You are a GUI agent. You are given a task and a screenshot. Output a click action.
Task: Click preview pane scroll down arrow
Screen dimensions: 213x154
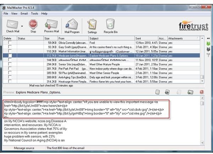(x=202, y=143)
